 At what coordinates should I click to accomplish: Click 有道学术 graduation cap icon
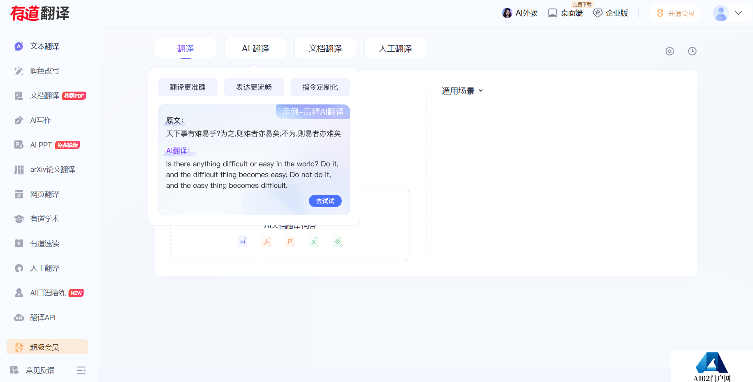click(19, 219)
